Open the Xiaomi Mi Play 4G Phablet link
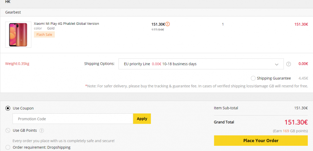 [x=66, y=24]
